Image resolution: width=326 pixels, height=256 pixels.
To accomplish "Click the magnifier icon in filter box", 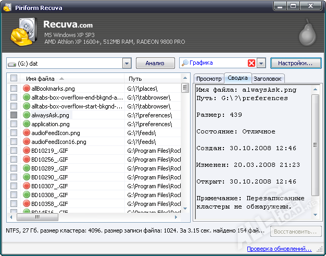I will coord(184,63).
